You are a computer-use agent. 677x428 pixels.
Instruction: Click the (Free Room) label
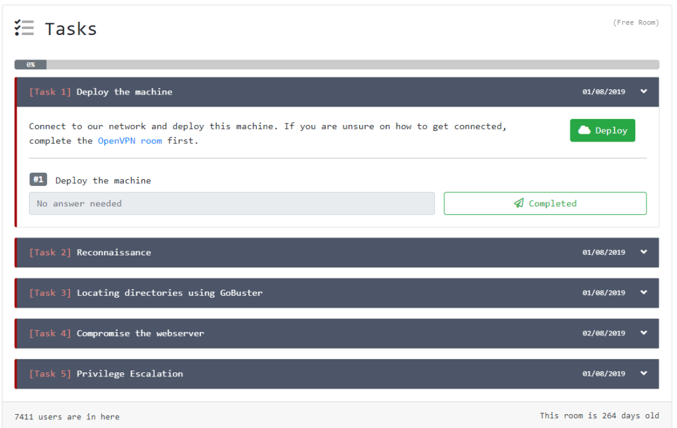point(635,22)
